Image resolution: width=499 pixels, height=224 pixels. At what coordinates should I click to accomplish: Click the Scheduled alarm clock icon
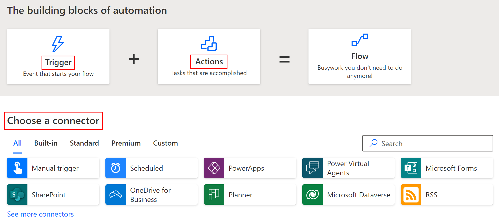tap(116, 168)
